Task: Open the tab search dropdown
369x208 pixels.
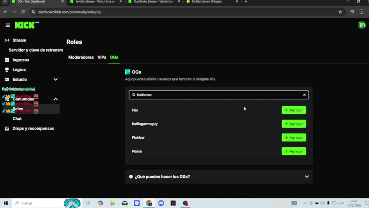Action: click(x=5, y=1)
